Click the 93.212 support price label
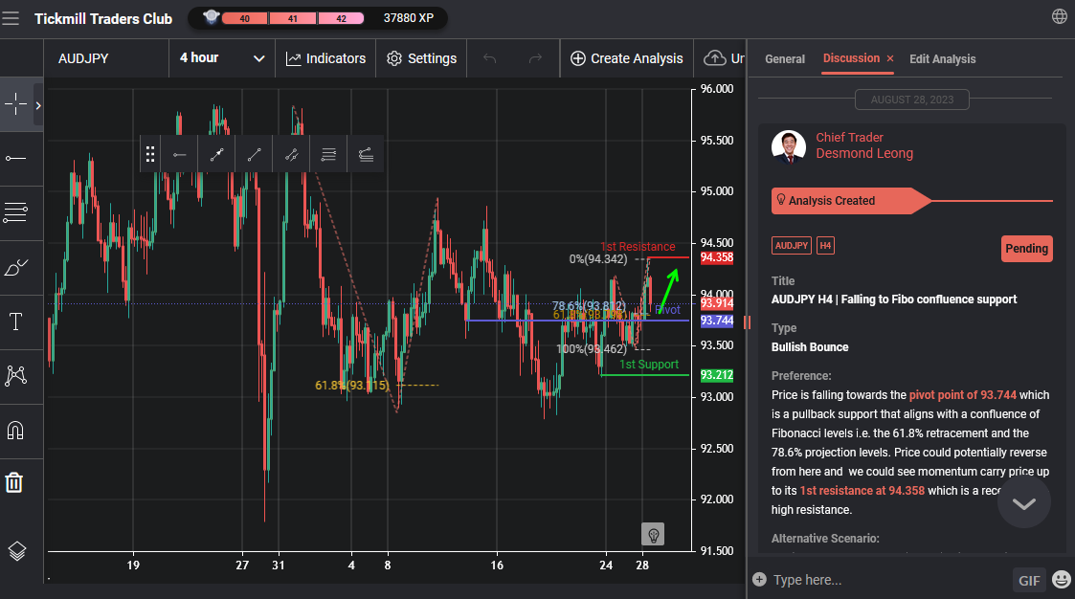This screenshot has width=1075, height=599. click(716, 375)
